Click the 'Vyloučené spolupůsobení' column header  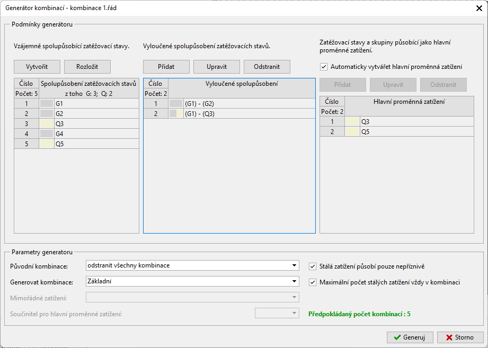242,84
